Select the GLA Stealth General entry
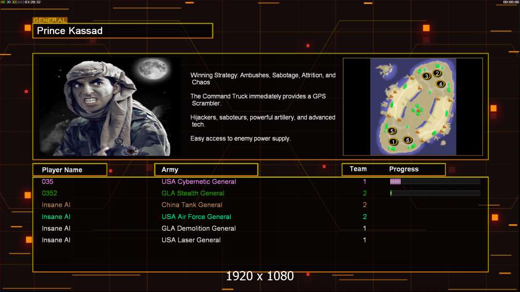Viewport: 520px width, 292px height. coord(193,193)
